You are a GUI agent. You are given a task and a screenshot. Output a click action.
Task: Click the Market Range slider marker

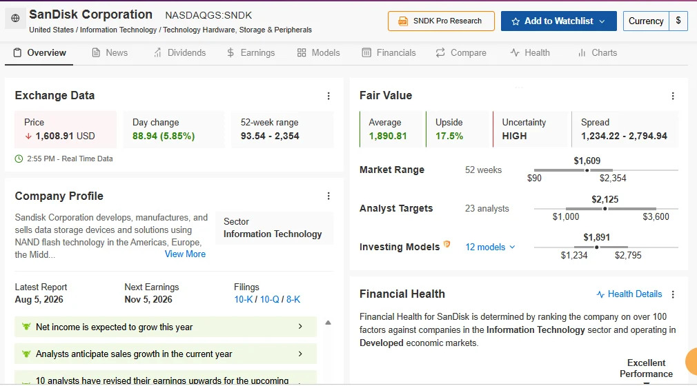pyautogui.click(x=587, y=170)
